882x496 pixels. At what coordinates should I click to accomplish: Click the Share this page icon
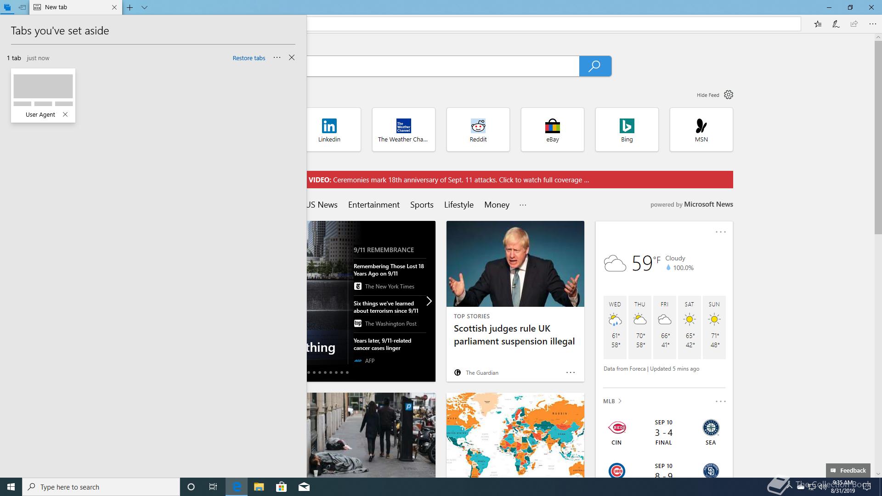pyautogui.click(x=854, y=24)
